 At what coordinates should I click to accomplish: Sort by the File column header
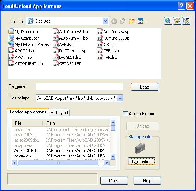27,123
